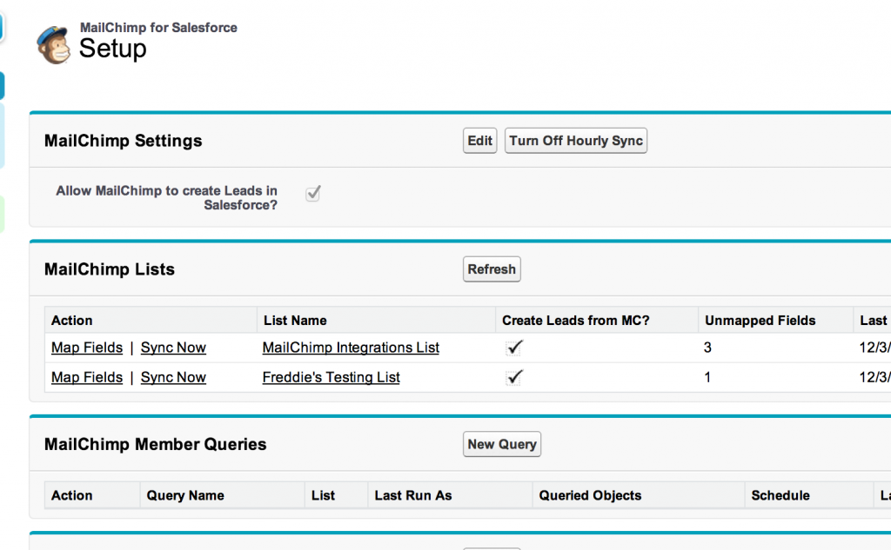This screenshot has width=891, height=550.
Task: Sync Now the MailChimp Integrations List
Action: [173, 348]
